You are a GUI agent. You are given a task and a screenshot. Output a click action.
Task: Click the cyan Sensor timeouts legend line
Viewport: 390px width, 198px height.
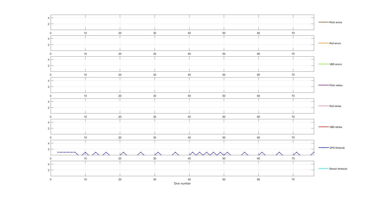pos(323,169)
